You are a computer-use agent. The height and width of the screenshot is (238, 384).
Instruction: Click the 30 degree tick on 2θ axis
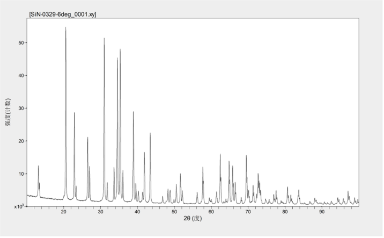[101, 212]
